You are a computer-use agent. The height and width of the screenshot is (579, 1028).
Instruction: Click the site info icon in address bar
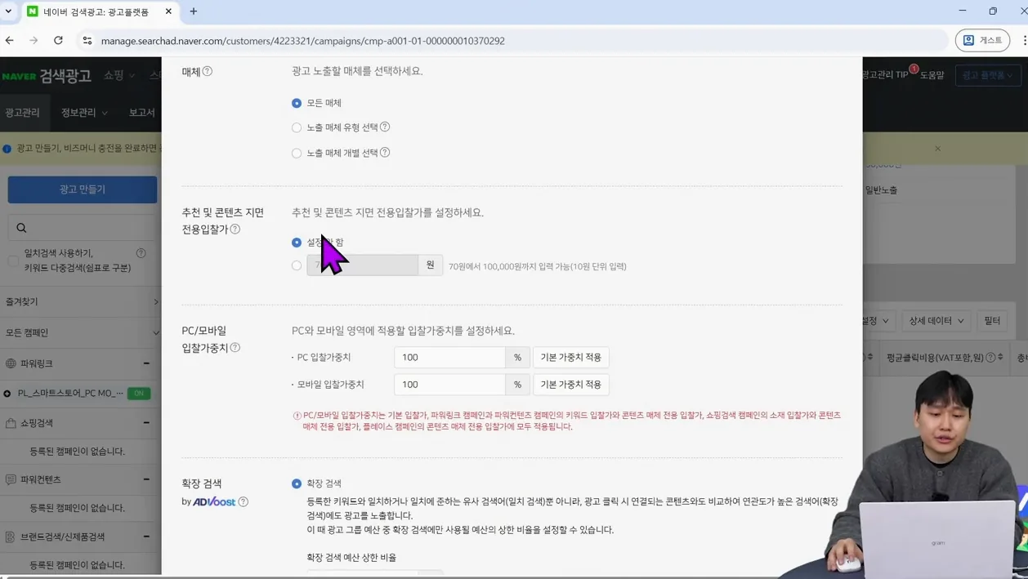(x=87, y=40)
